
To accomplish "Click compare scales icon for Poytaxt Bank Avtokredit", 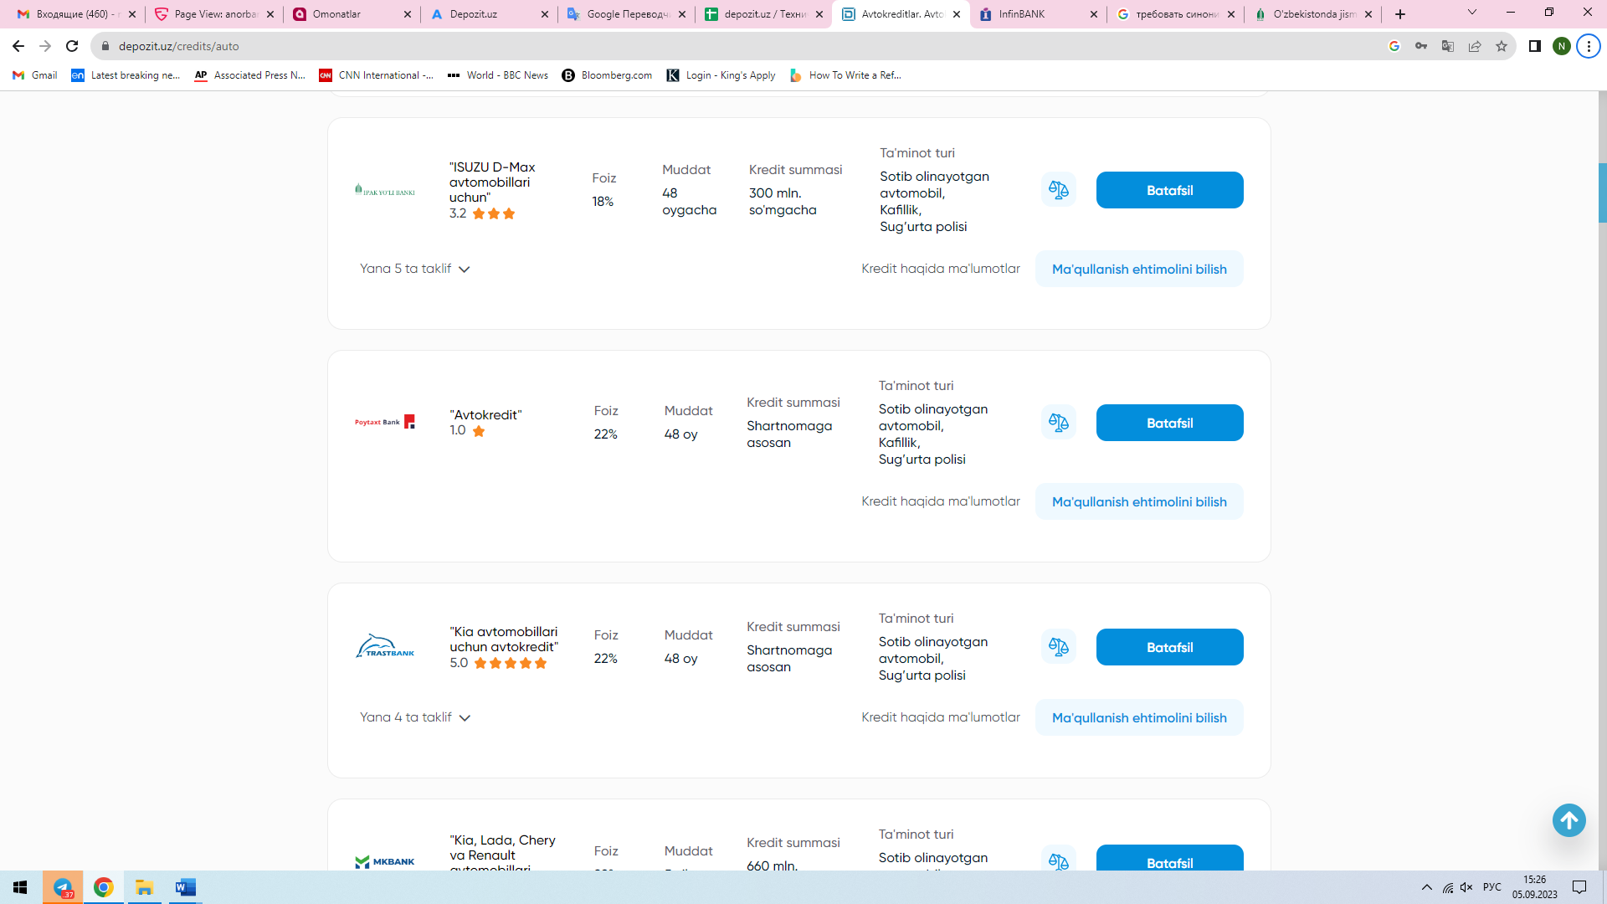I will point(1059,423).
